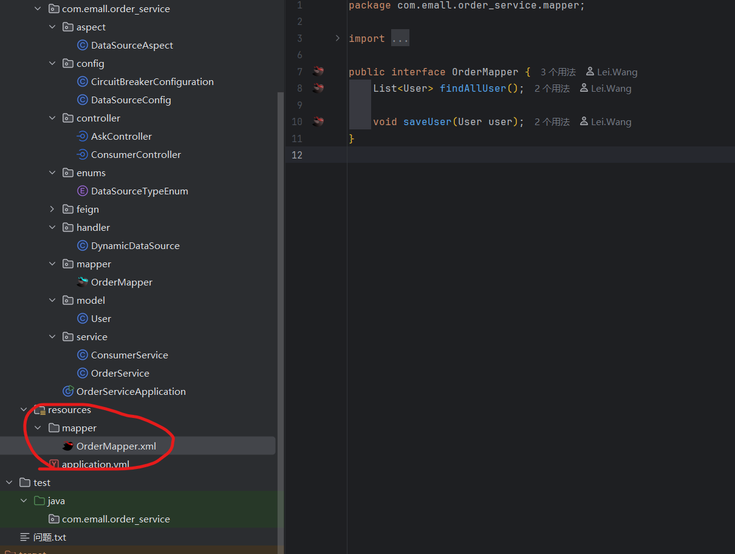Open application.yml file
This screenshot has width=735, height=554.
click(x=95, y=465)
